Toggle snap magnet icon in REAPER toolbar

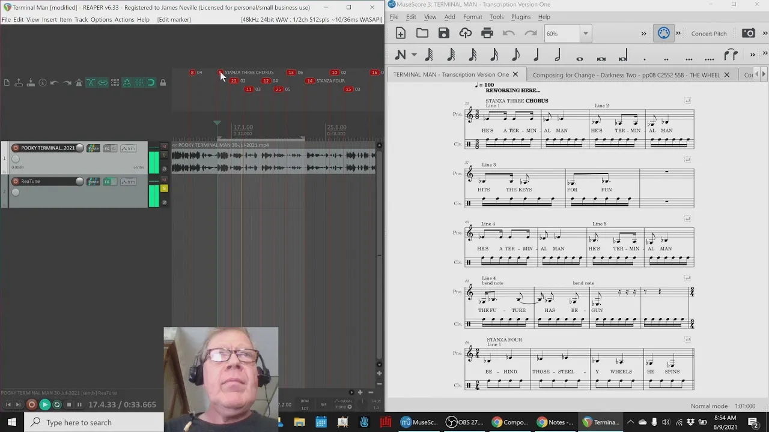[x=151, y=82]
